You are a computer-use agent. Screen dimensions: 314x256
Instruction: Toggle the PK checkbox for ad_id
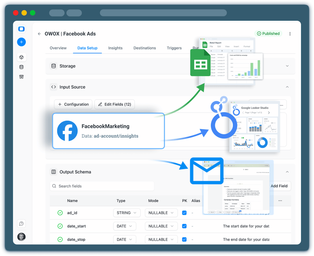point(184,213)
